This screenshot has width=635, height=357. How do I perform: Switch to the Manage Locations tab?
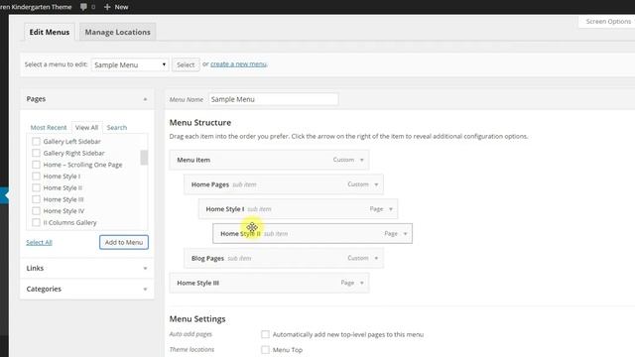117,32
